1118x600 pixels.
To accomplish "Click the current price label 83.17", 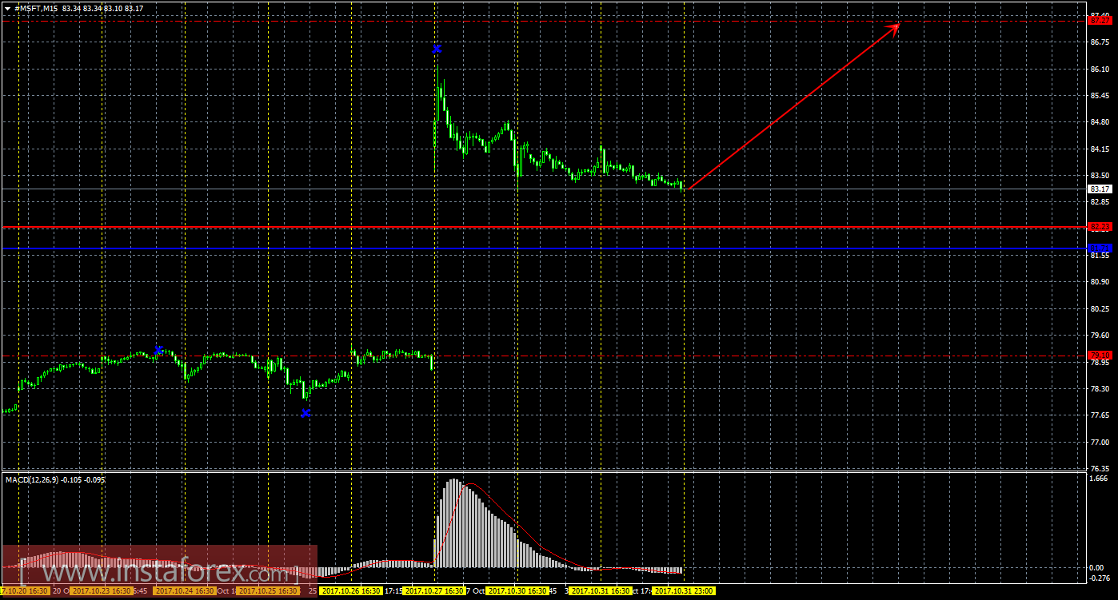I will (x=1100, y=189).
